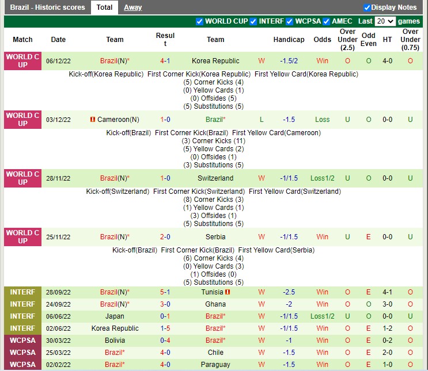Switch to the Total tab

(104, 7)
